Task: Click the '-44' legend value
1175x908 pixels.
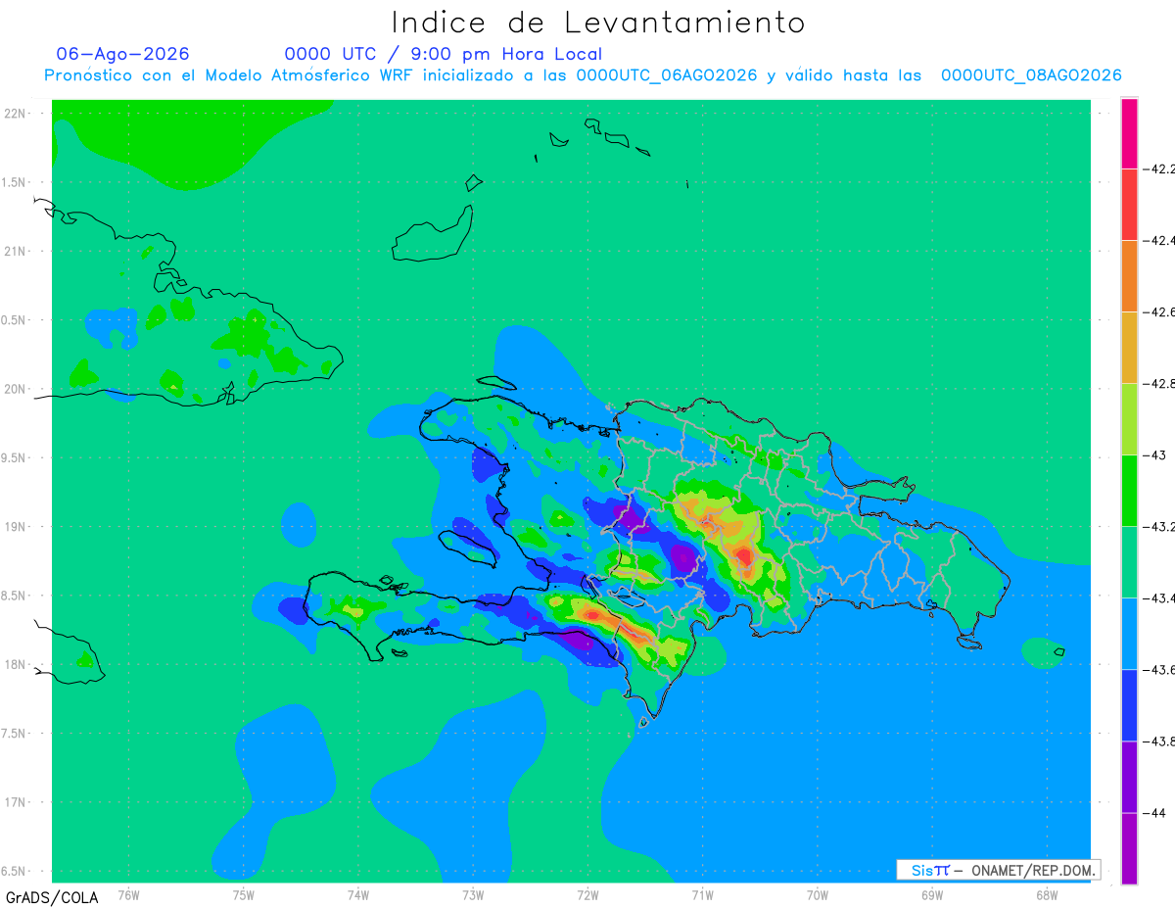Action: coord(1155,813)
